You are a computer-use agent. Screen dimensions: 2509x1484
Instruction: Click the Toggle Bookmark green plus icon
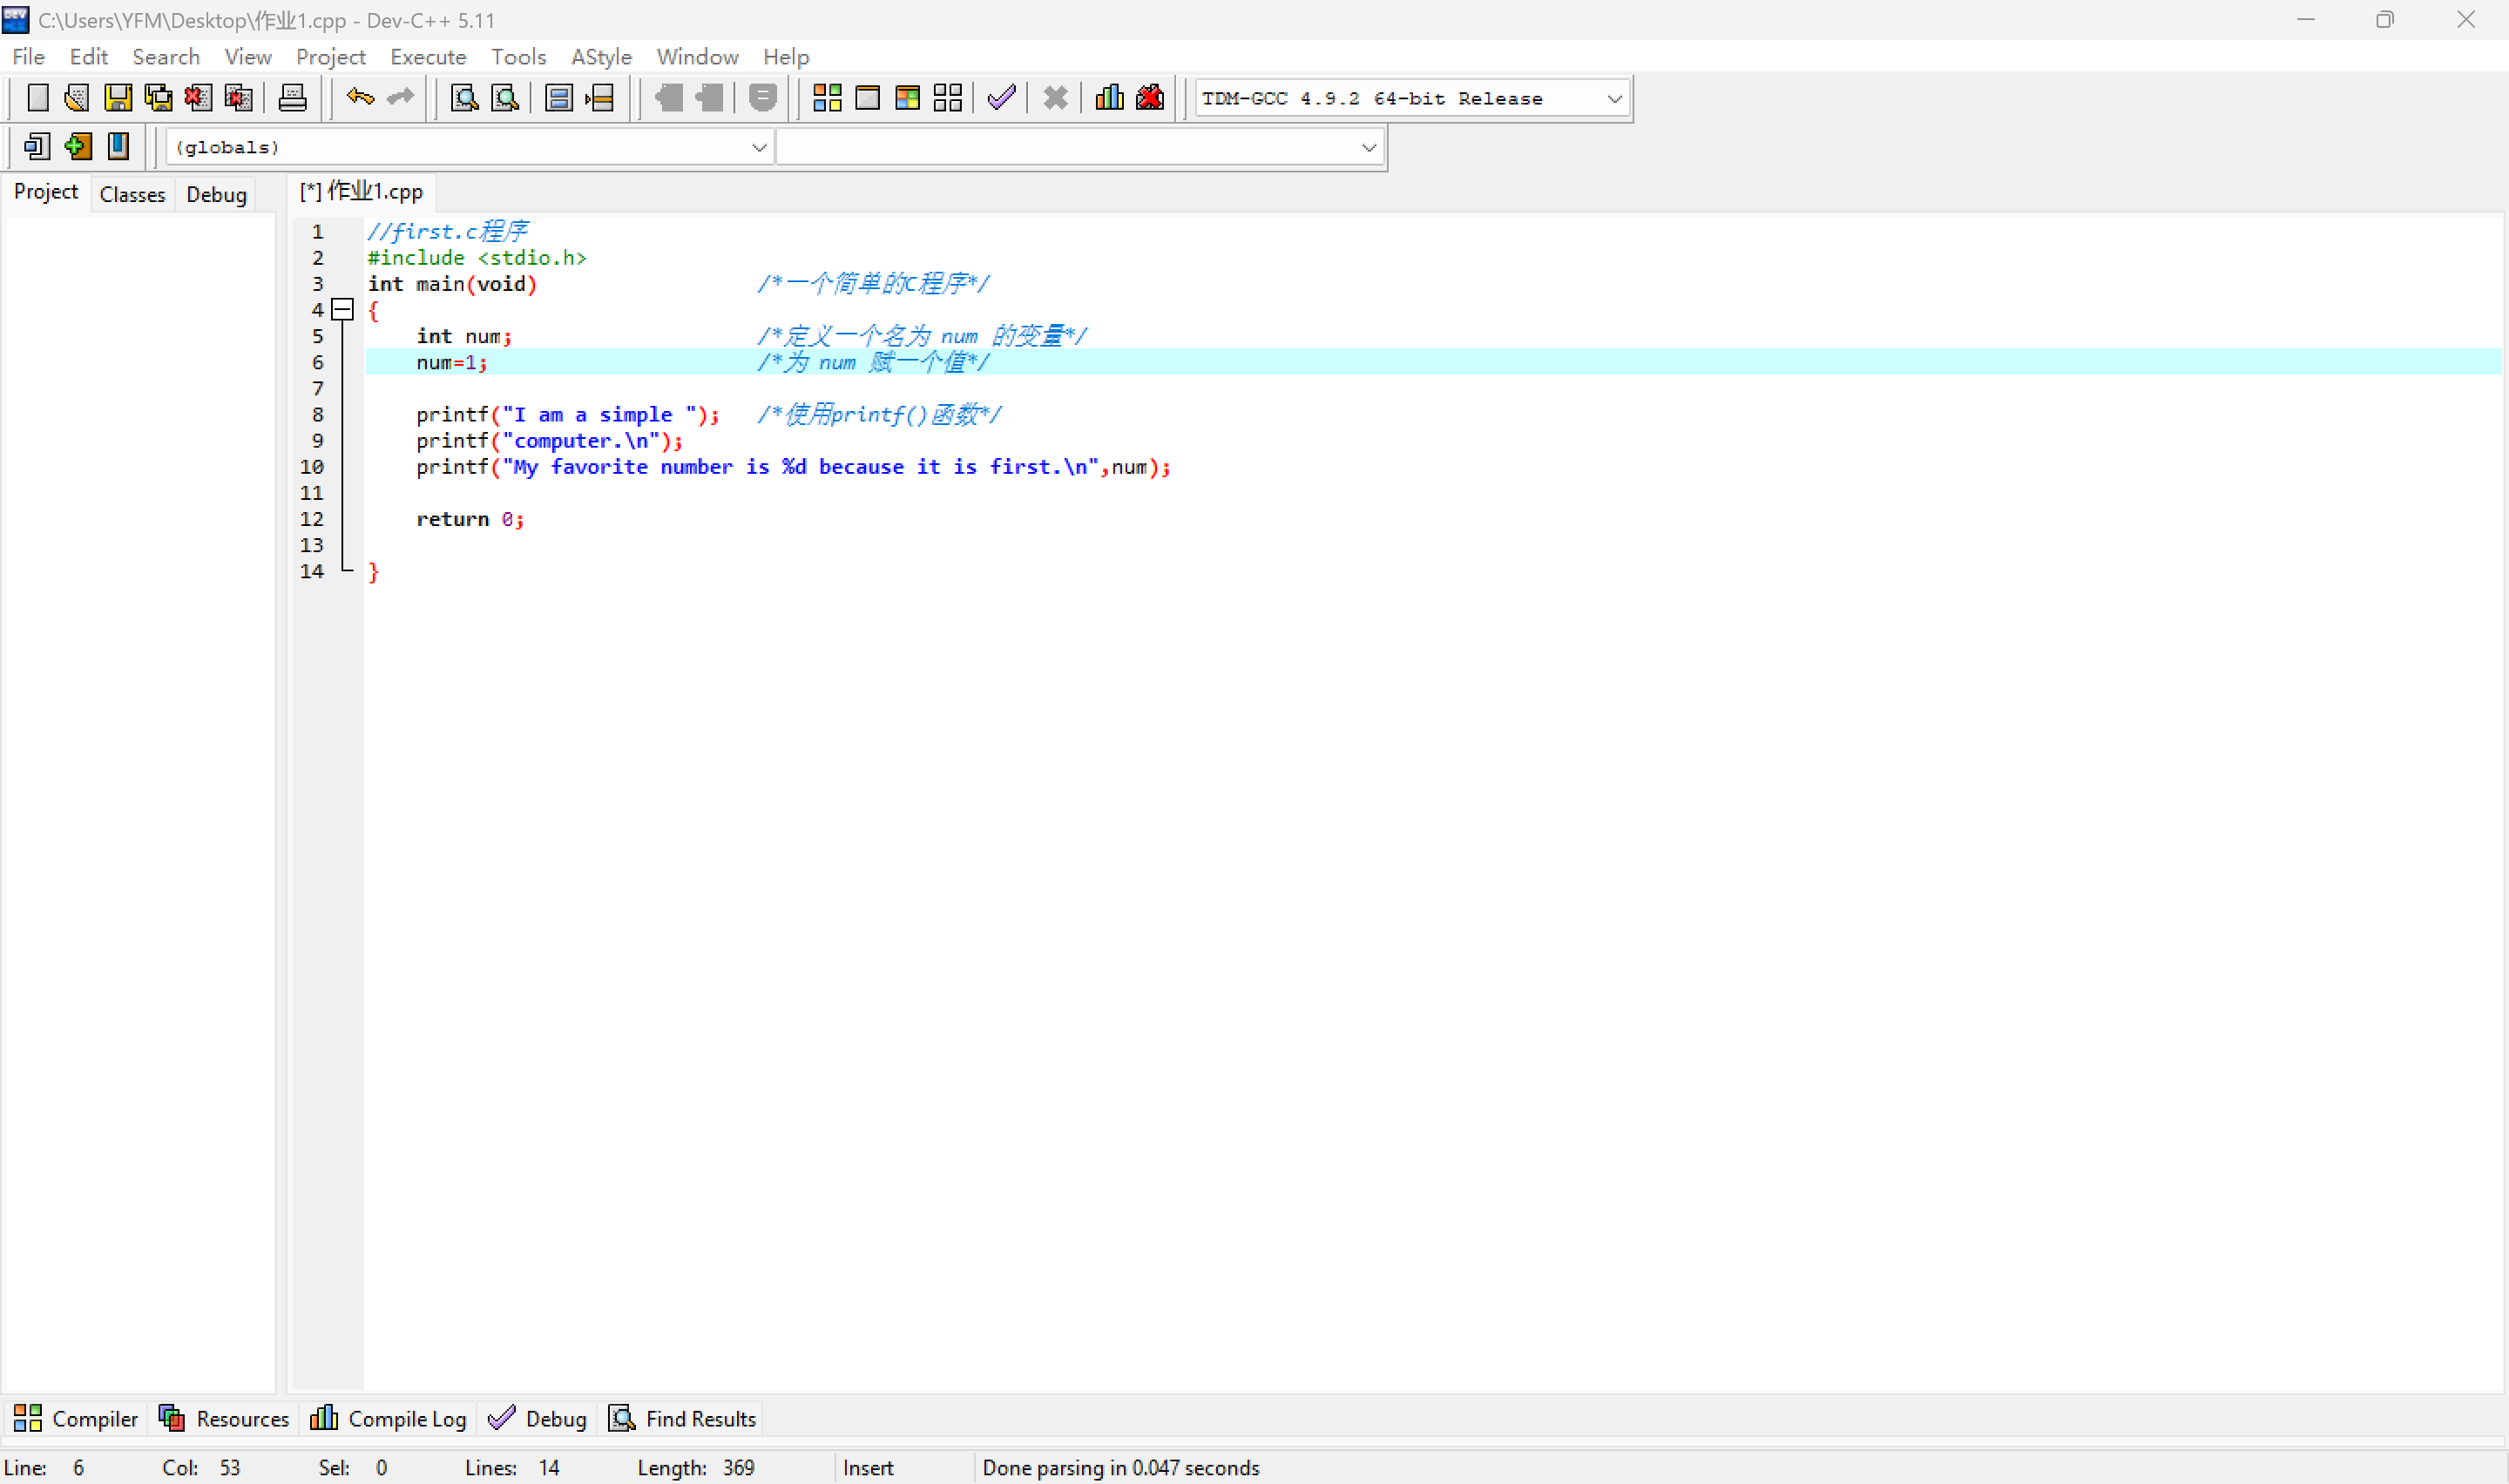click(x=78, y=147)
